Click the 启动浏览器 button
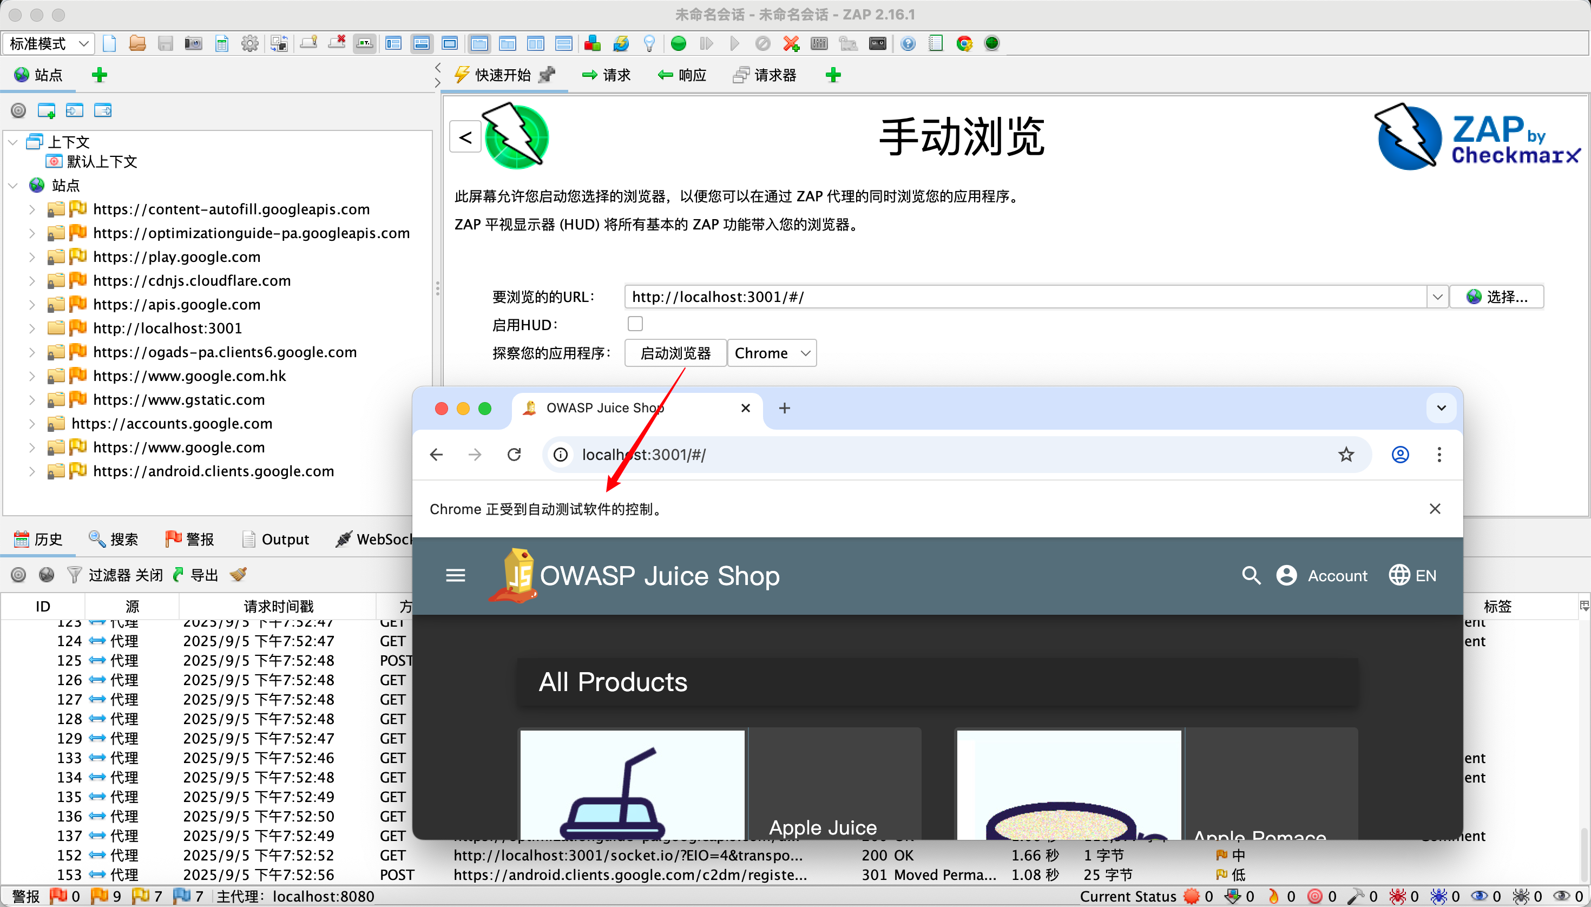The height and width of the screenshot is (907, 1591). pyautogui.click(x=675, y=353)
